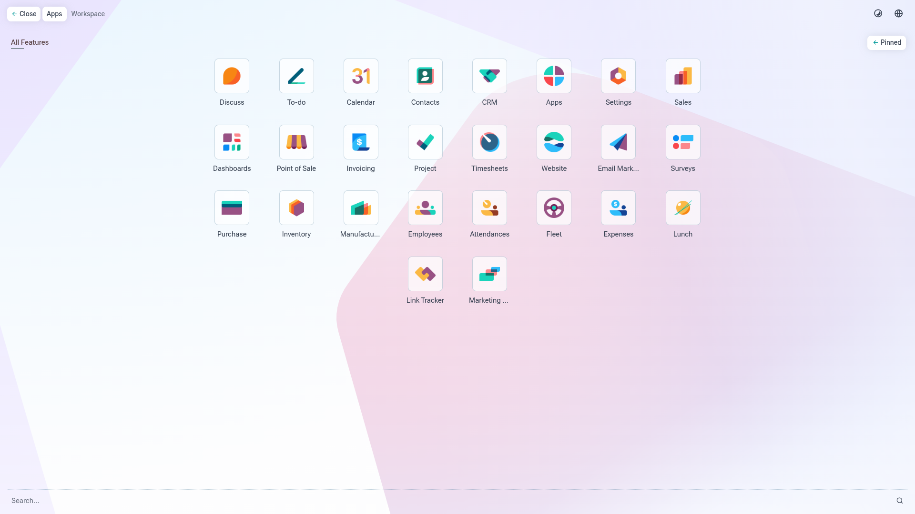The width and height of the screenshot is (915, 514).
Task: Open the Calendar app
Action: (361, 76)
